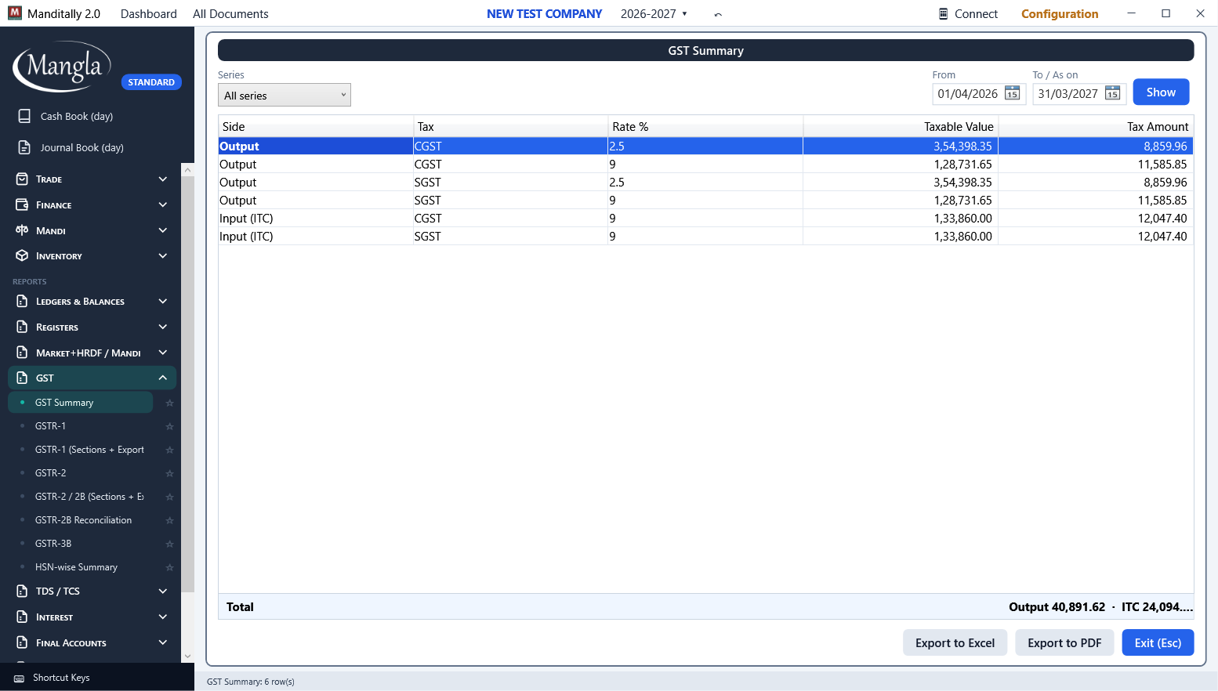1218x691 pixels.
Task: Open the To date calendar picker
Action: (x=1113, y=94)
